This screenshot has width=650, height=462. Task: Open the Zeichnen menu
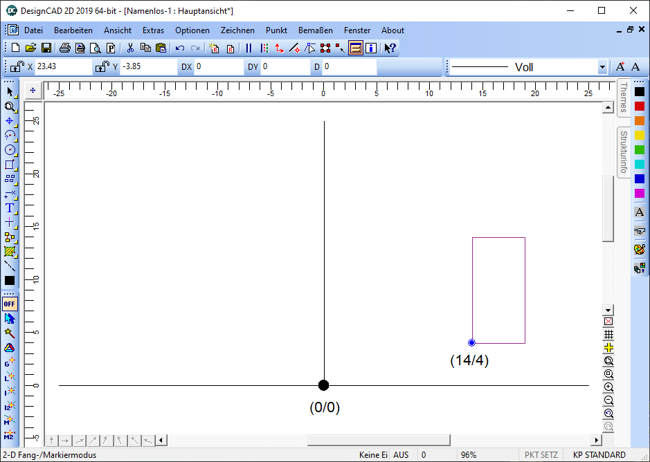[x=237, y=30]
